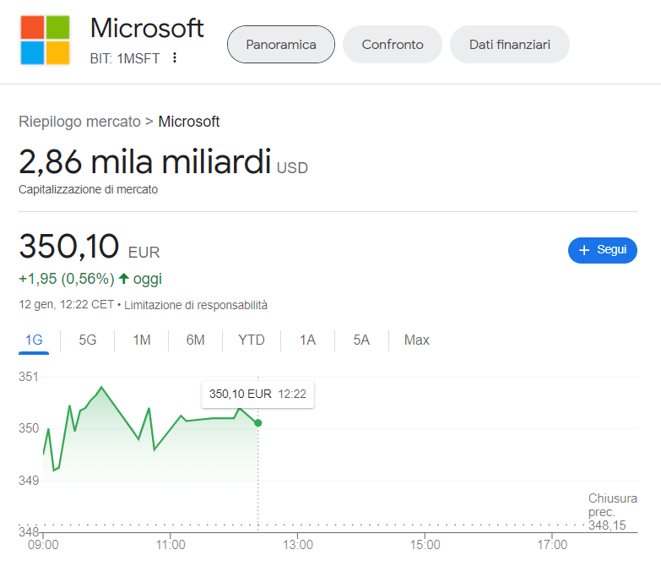Select the 1G chart range
Viewport: 661px width, 566px height.
coord(34,340)
